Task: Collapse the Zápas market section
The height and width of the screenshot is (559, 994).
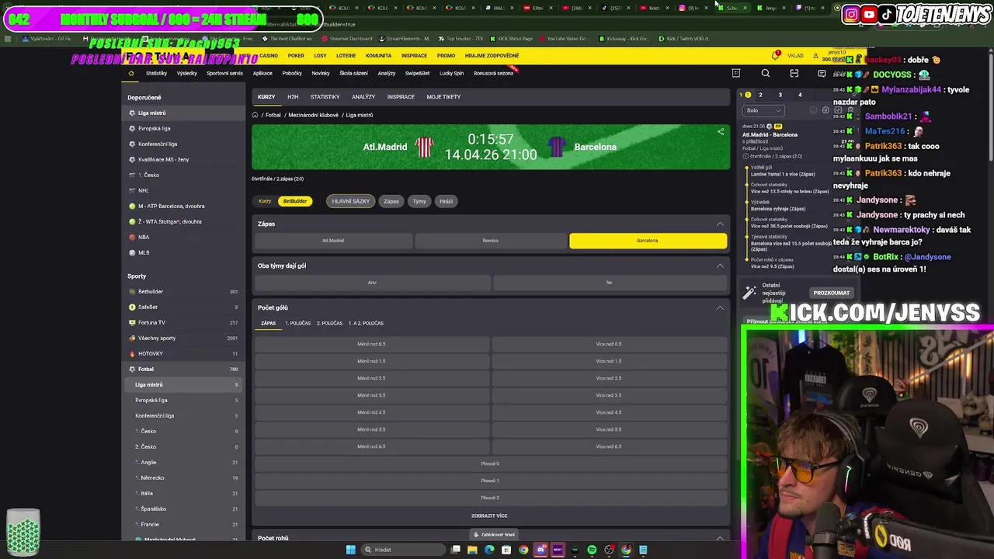Action: [720, 224]
